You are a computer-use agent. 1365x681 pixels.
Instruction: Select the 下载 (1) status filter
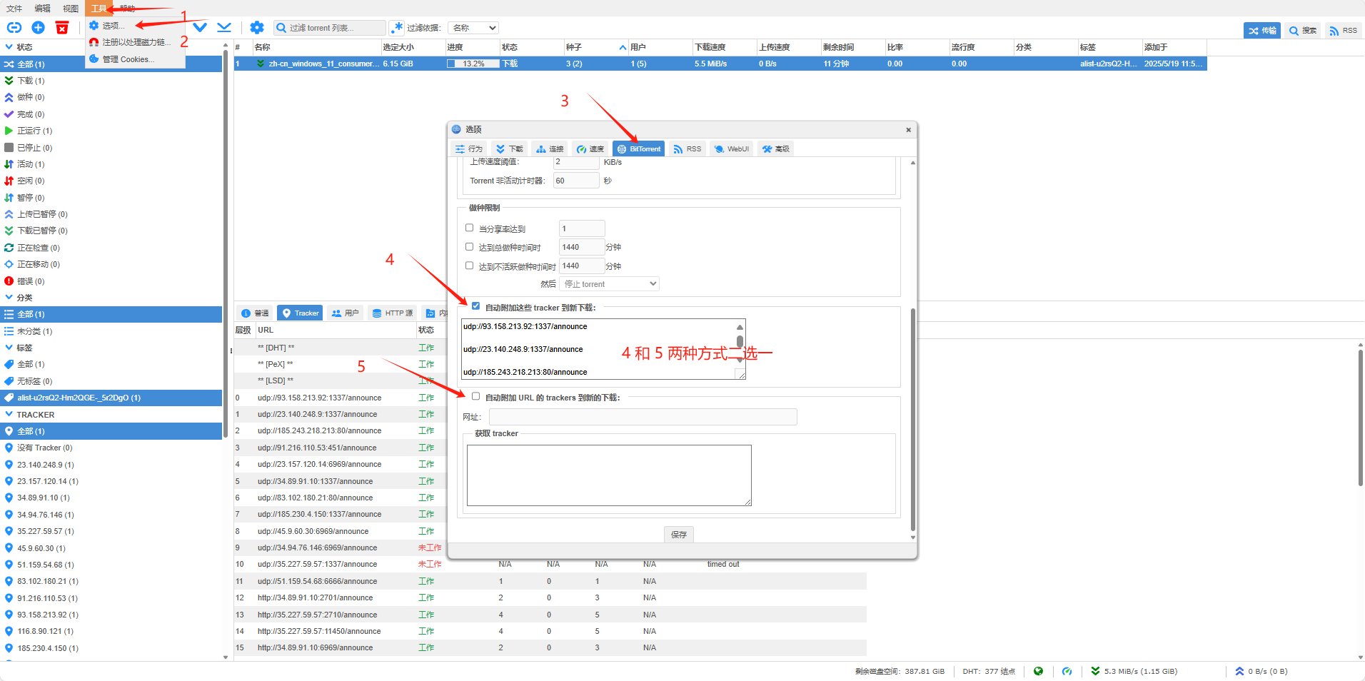(x=111, y=81)
